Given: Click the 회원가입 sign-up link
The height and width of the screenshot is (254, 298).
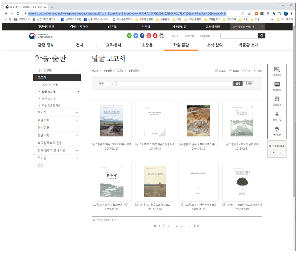Looking at the screenshot, I should 190,36.
